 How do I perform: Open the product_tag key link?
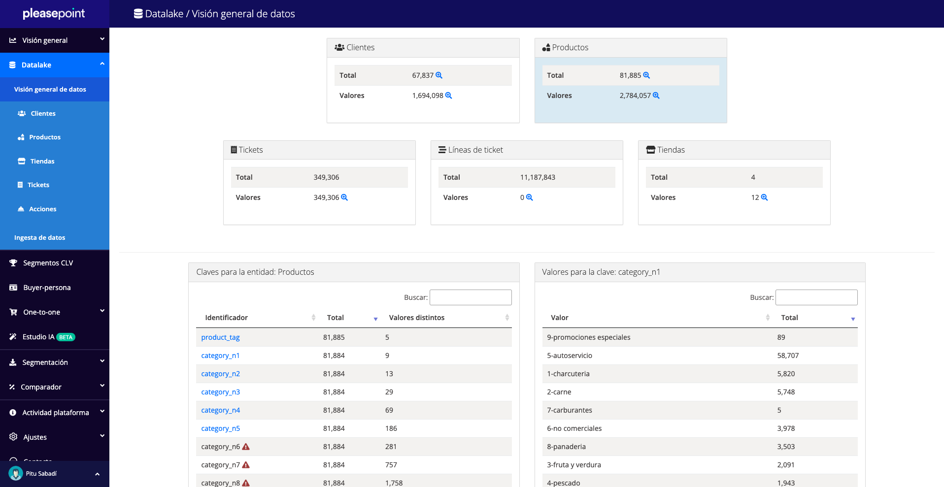click(220, 337)
